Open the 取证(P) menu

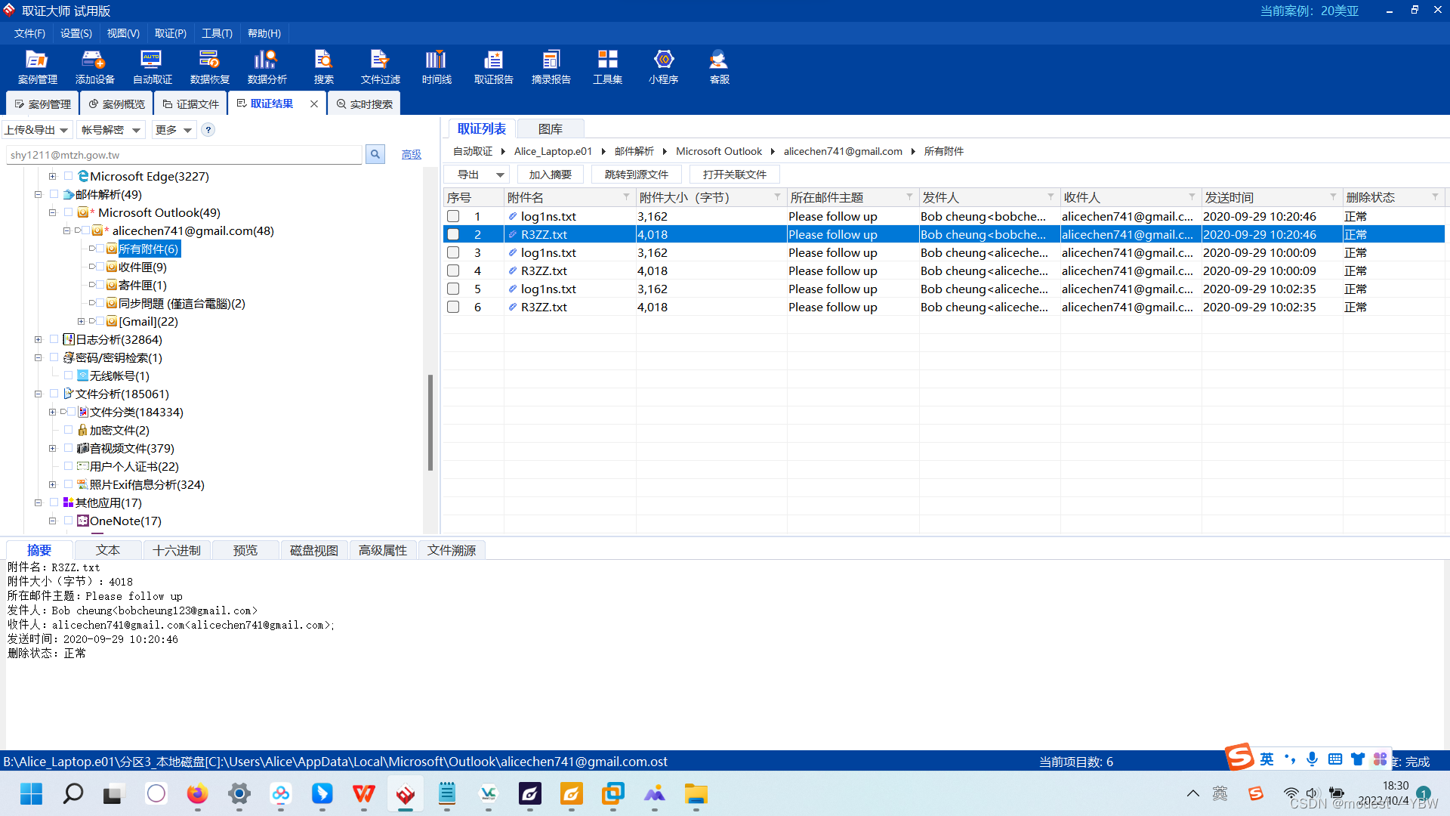170,33
